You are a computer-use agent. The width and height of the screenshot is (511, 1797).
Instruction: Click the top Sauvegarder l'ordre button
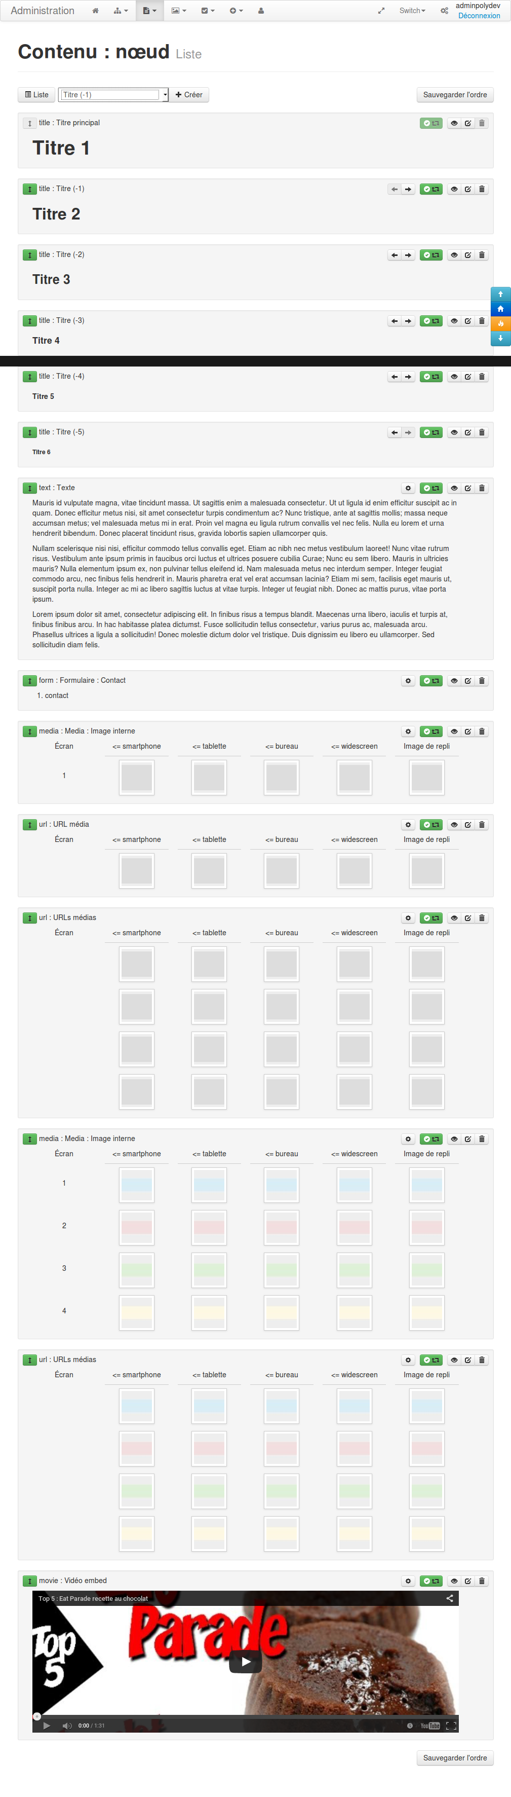(455, 95)
